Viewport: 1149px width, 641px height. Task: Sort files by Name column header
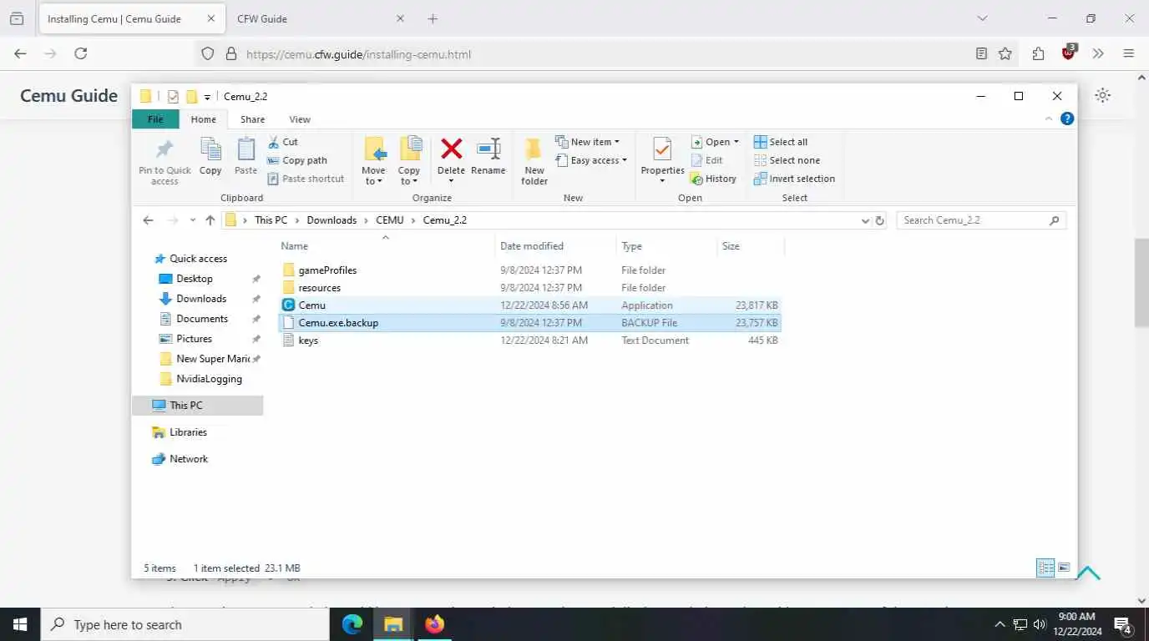coord(385,246)
